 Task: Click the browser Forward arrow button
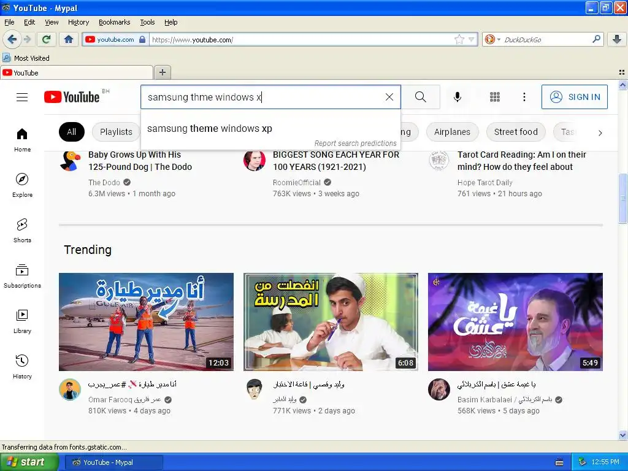[27, 39]
